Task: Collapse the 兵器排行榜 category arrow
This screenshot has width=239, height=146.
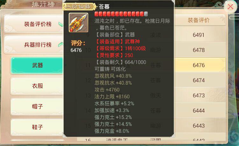Action: (60, 45)
